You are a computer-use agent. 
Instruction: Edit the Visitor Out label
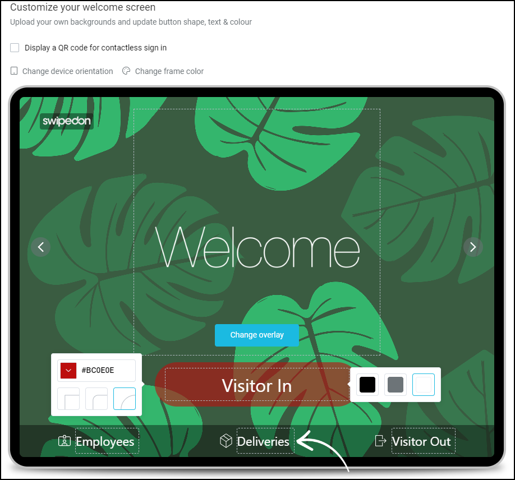424,441
